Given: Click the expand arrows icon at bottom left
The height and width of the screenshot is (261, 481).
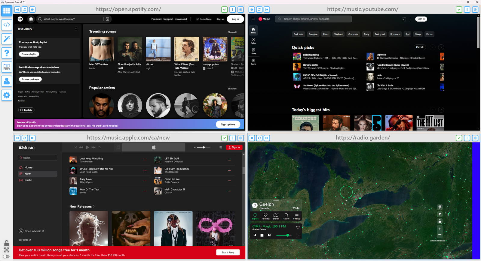Looking at the screenshot, I should tap(6, 250).
